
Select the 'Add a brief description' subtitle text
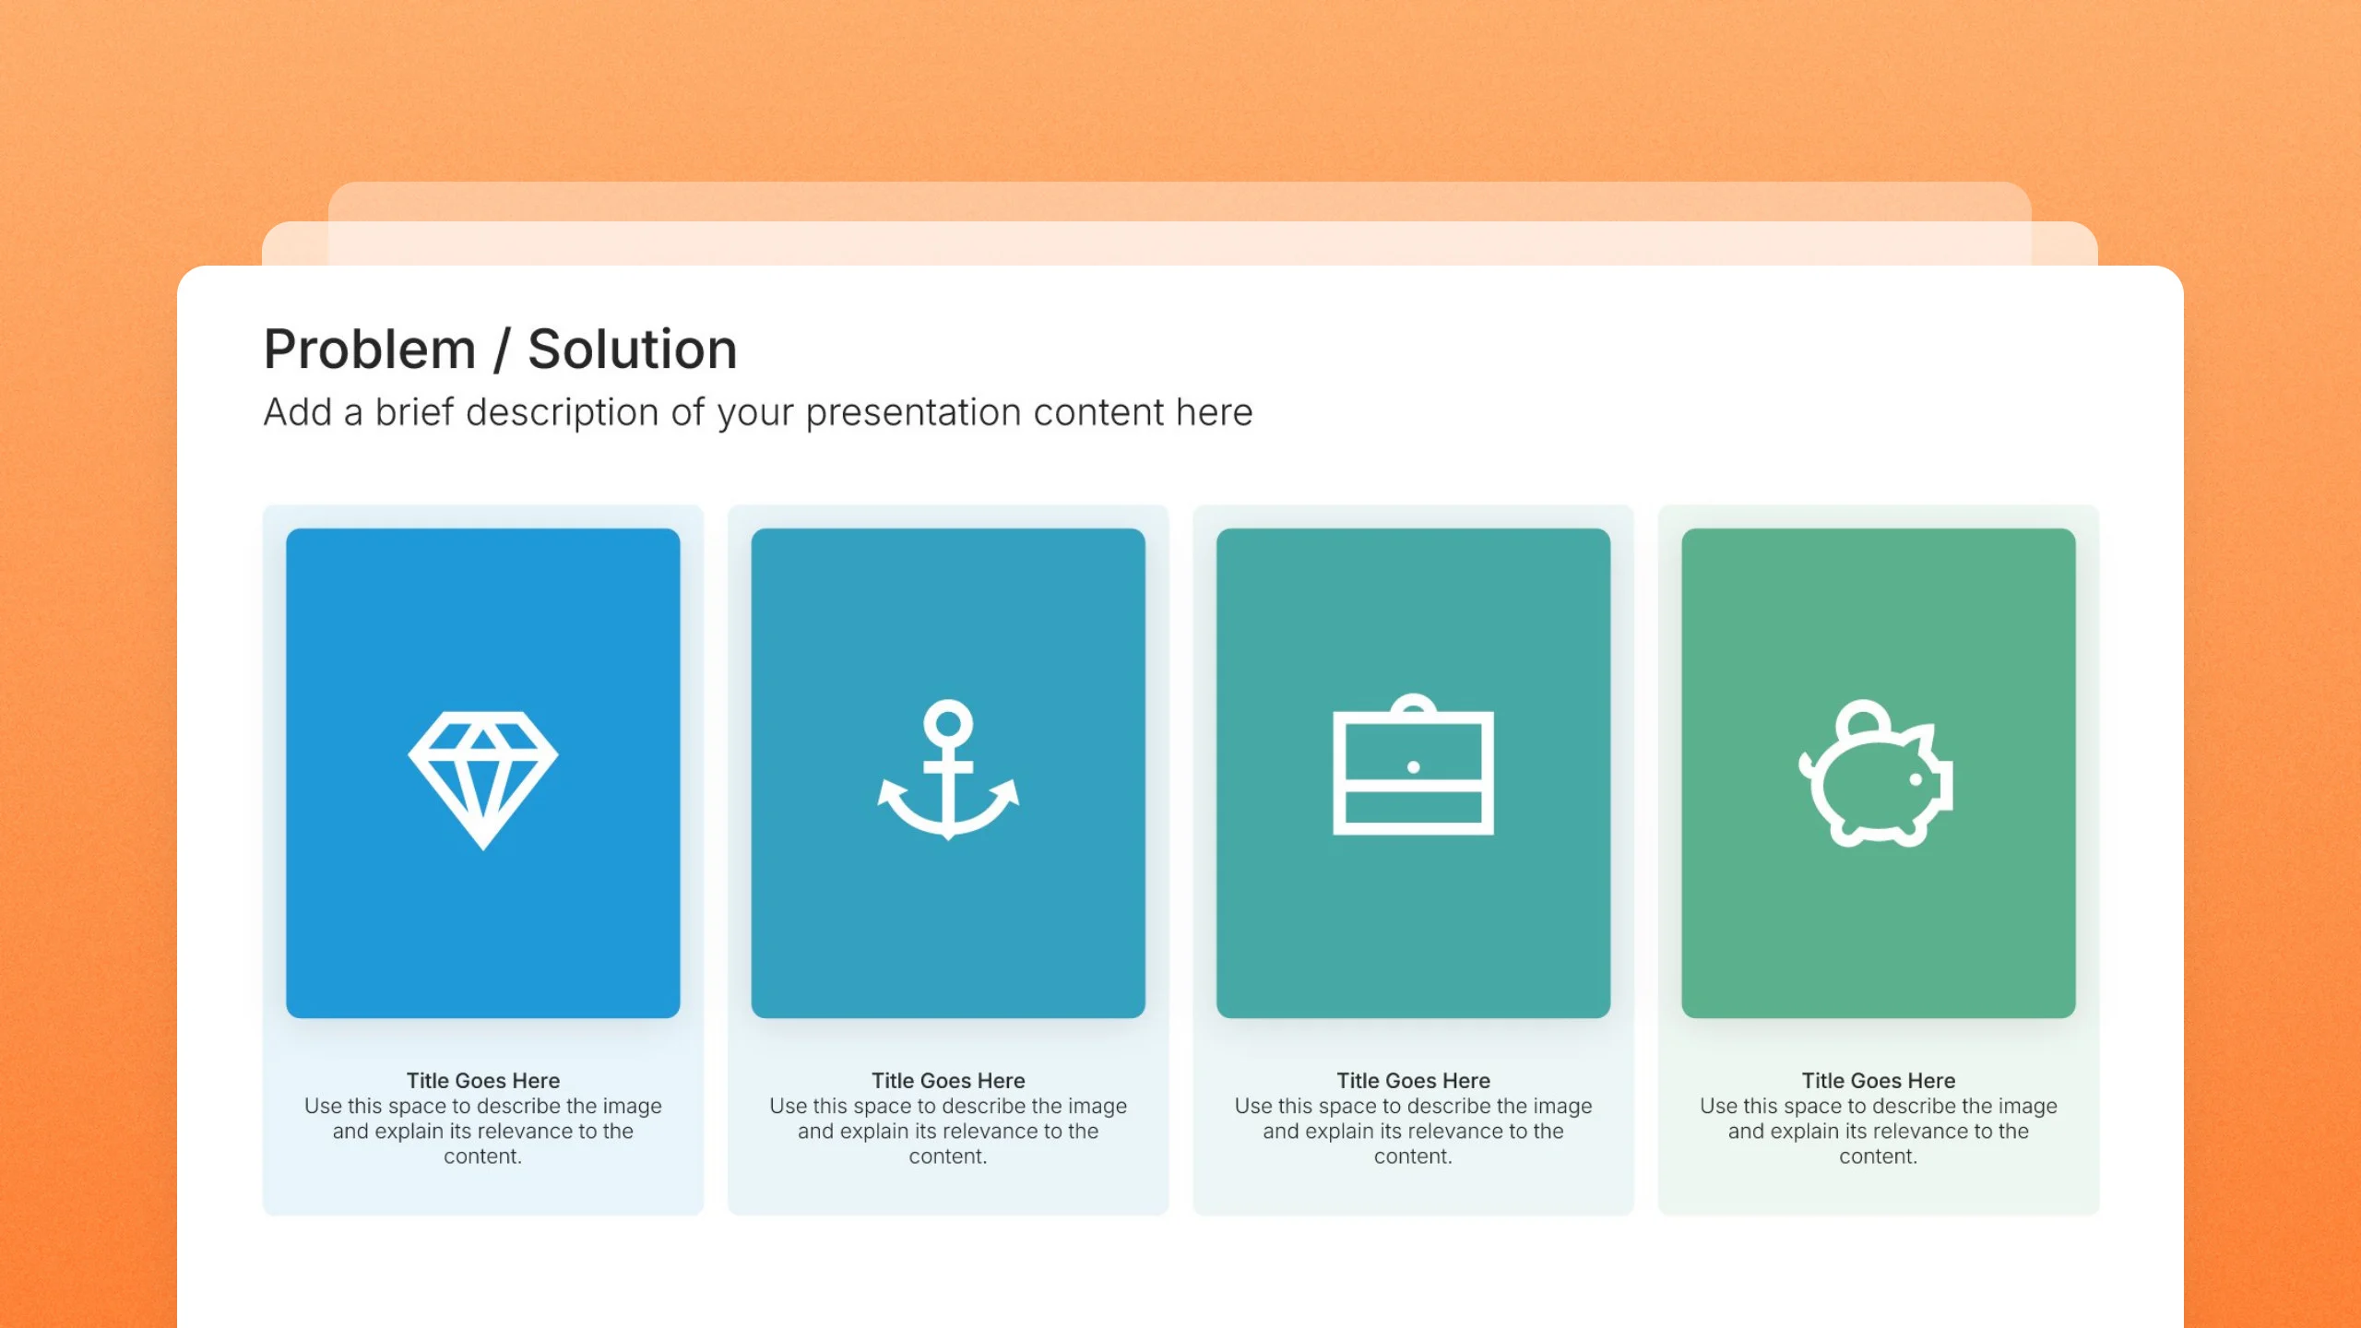(x=758, y=412)
